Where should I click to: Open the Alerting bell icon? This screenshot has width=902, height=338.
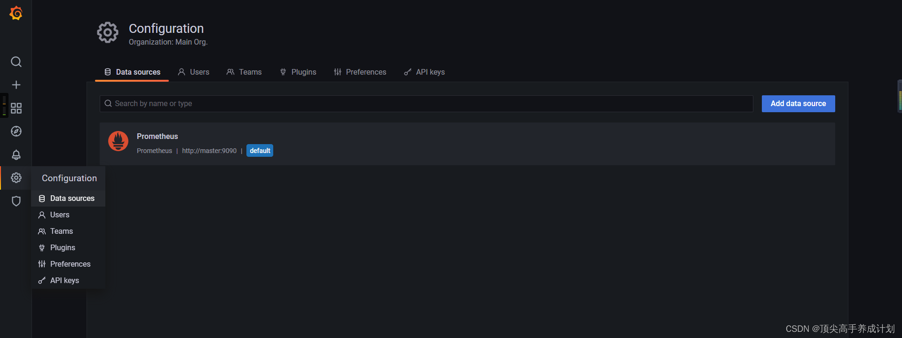point(16,154)
